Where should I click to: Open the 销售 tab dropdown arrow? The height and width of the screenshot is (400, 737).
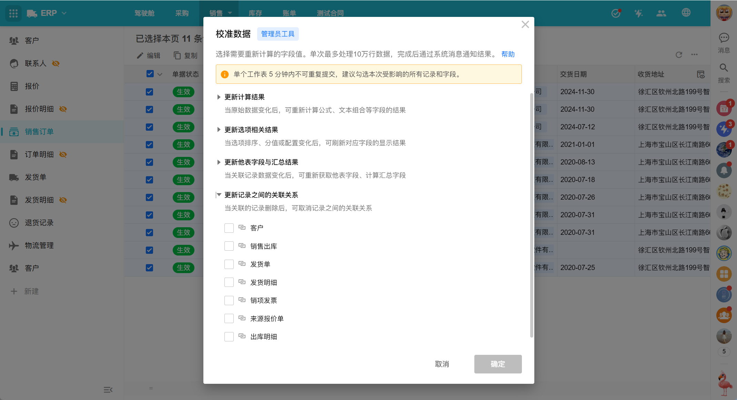point(230,13)
